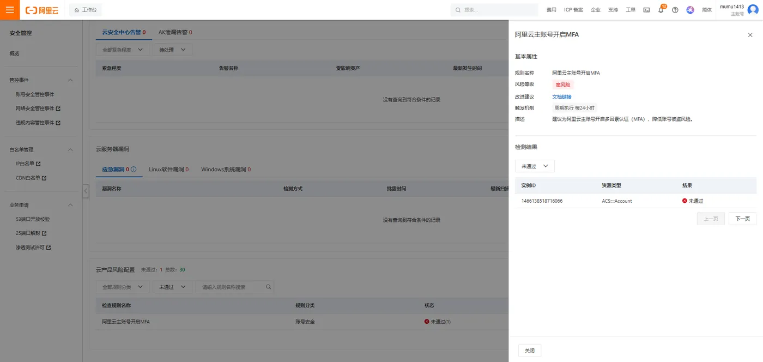Click the info icon beside 应急漏洞
This screenshot has width=763, height=362.
point(134,170)
